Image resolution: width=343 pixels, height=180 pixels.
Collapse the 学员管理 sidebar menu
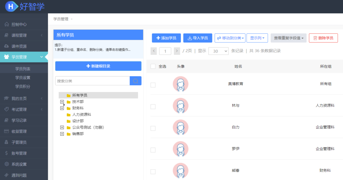pos(42,57)
